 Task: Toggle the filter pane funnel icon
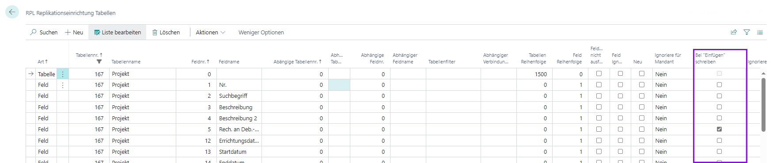pyautogui.click(x=747, y=32)
